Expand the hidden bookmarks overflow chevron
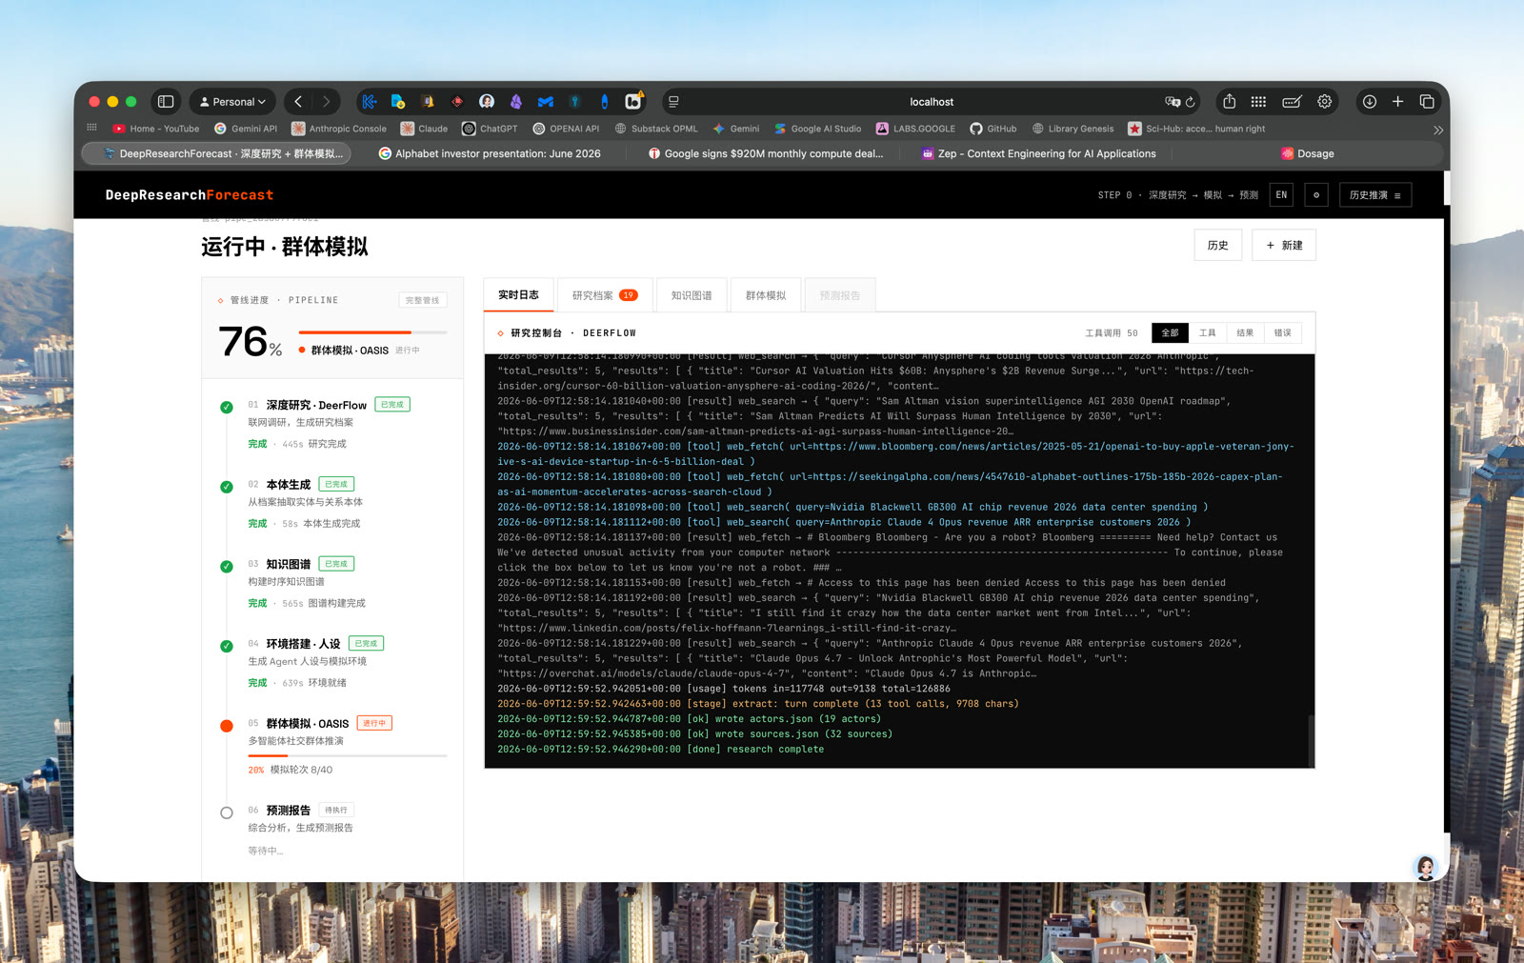The height and width of the screenshot is (963, 1524). point(1438,130)
